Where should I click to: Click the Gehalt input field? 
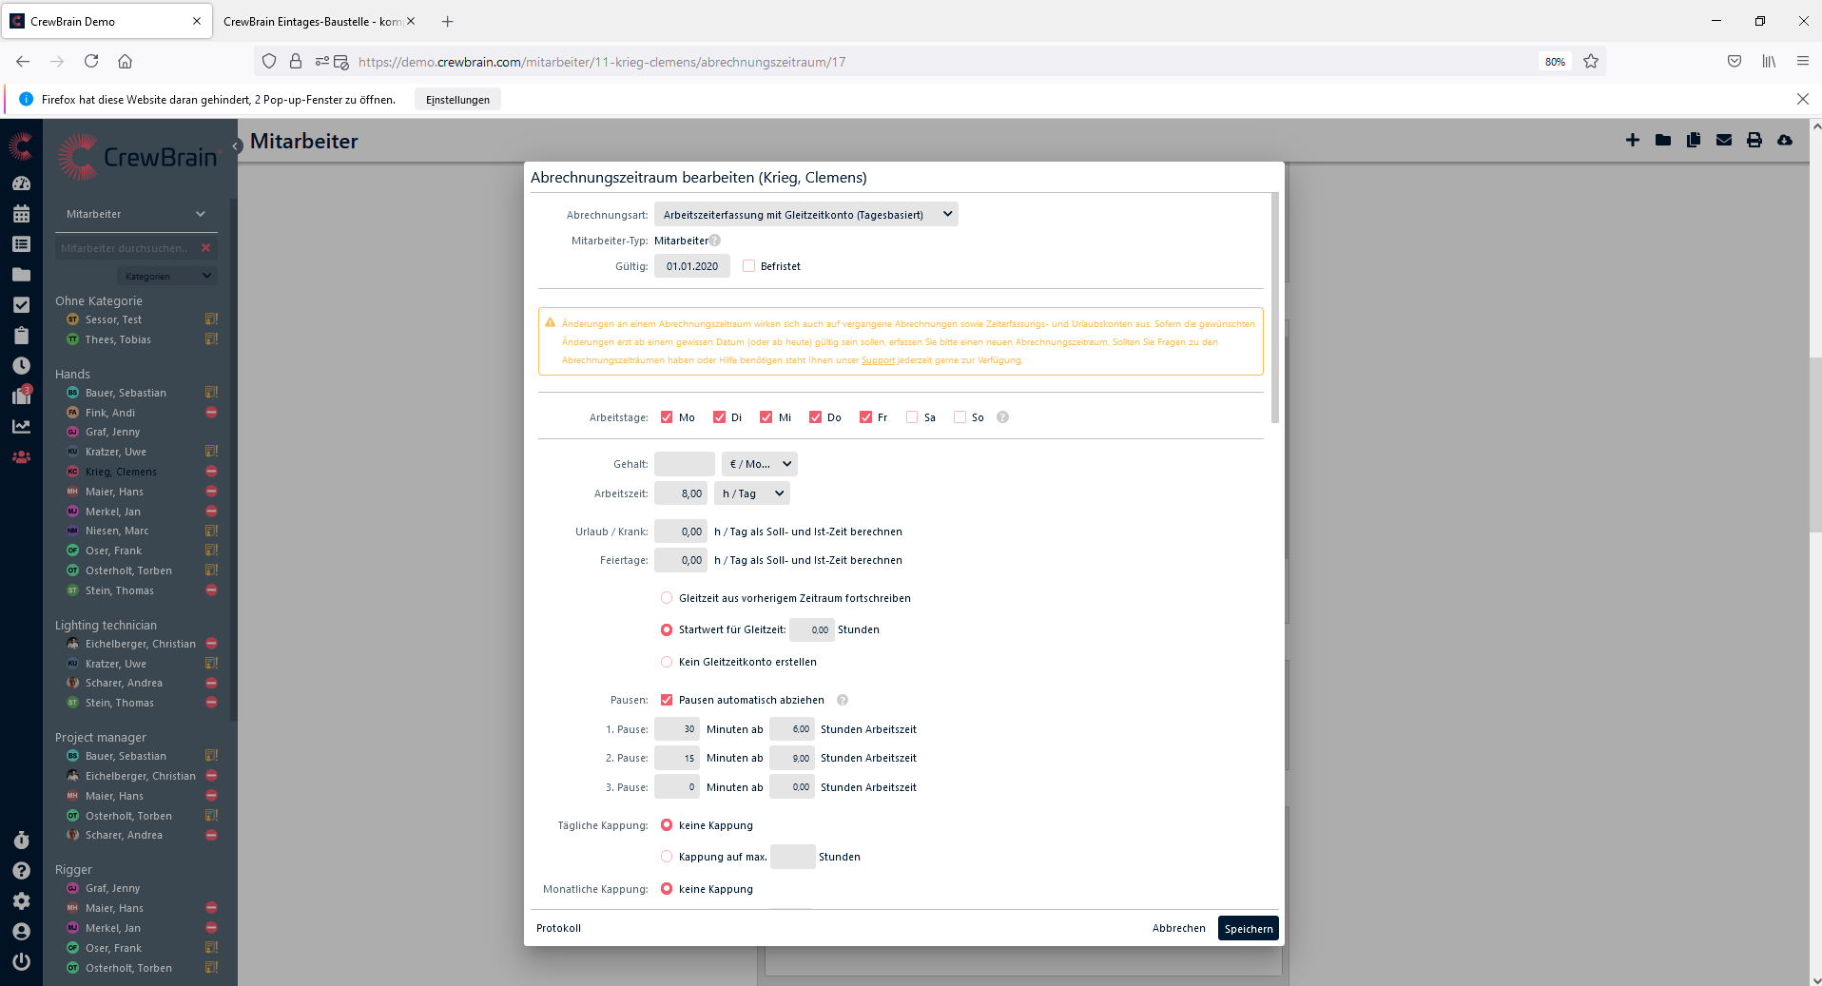pos(684,464)
